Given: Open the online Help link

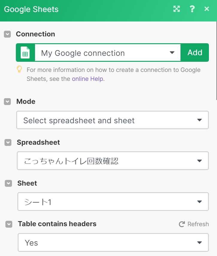Looking at the screenshot, I should click(88, 79).
